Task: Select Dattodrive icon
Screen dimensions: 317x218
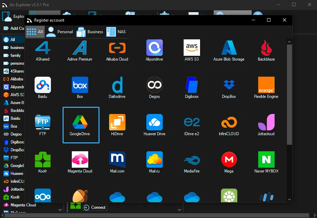Action: 117,85
